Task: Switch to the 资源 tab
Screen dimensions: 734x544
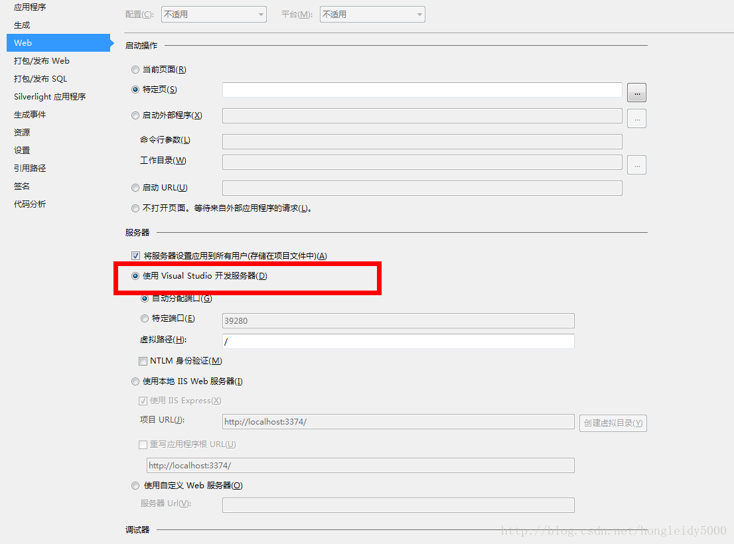Action: (22, 133)
